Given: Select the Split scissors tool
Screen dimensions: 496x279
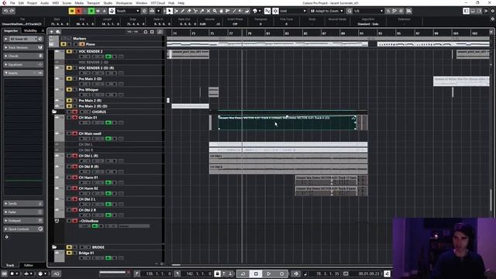Looking at the screenshot, I should click(x=195, y=11).
